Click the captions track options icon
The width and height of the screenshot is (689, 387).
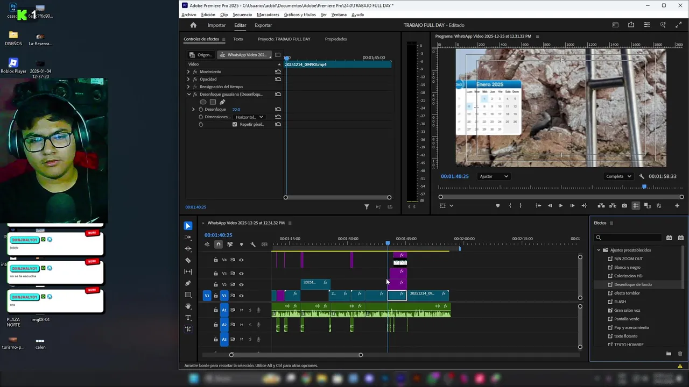coord(264,245)
